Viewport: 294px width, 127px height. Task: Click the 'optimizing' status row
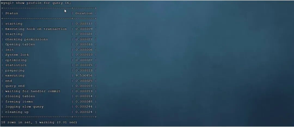[x=16, y=60]
